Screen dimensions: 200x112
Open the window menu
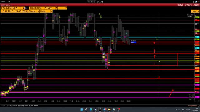(188, 5)
